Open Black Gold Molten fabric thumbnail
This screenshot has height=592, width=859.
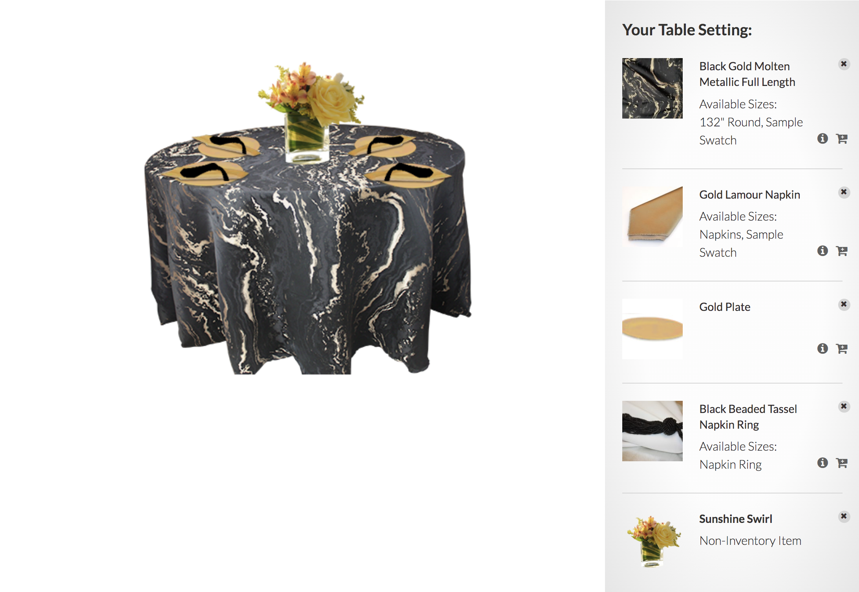tap(652, 88)
